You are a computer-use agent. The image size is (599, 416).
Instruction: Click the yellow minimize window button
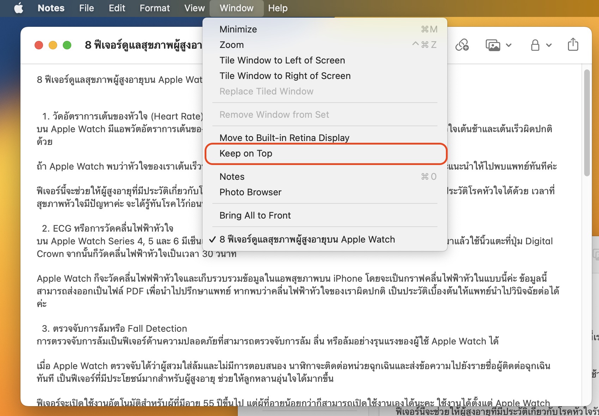click(x=53, y=45)
